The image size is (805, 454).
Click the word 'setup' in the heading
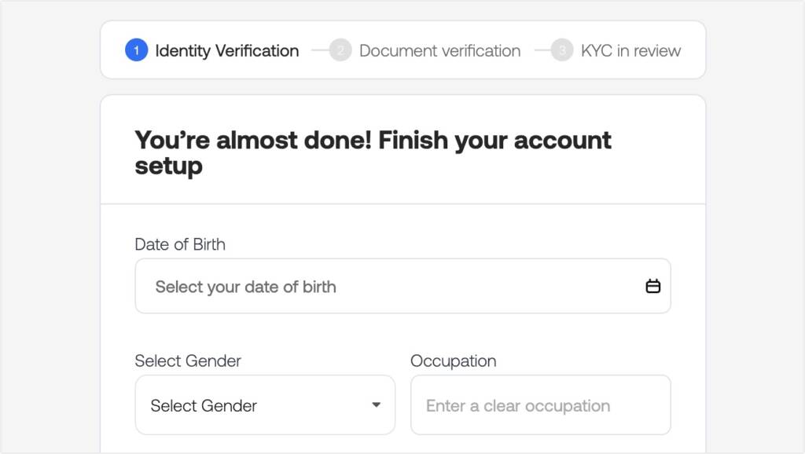pos(169,167)
